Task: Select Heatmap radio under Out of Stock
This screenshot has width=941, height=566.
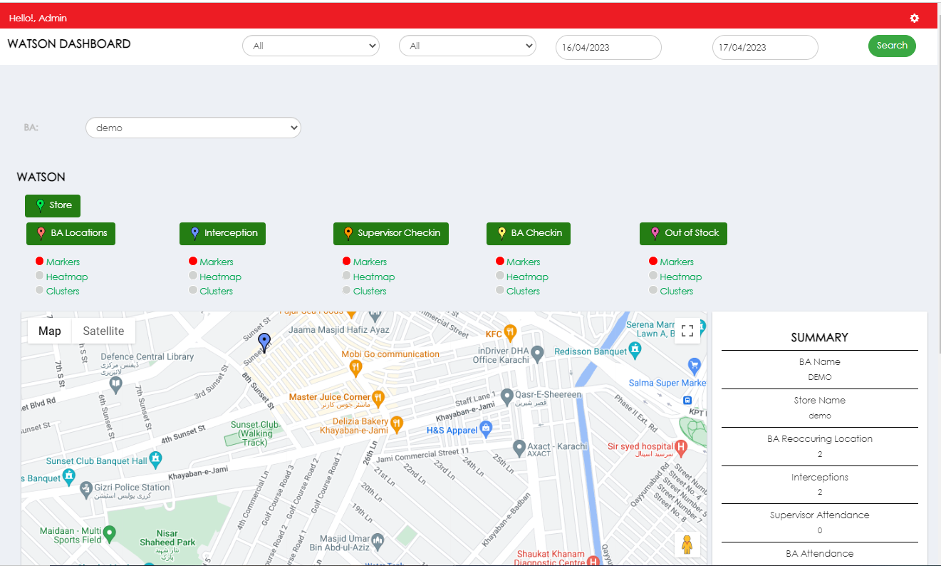Action: coord(653,276)
